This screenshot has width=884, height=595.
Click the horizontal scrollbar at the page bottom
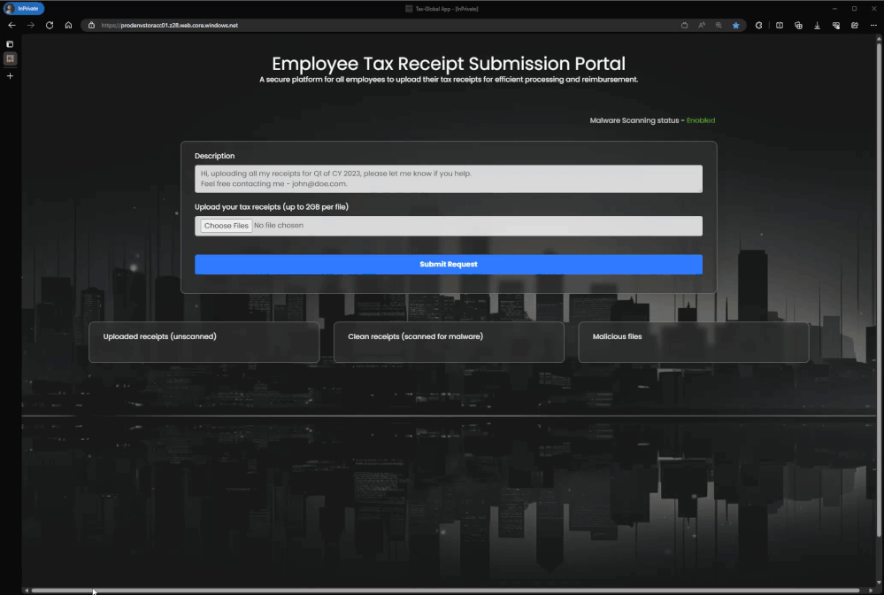point(445,591)
